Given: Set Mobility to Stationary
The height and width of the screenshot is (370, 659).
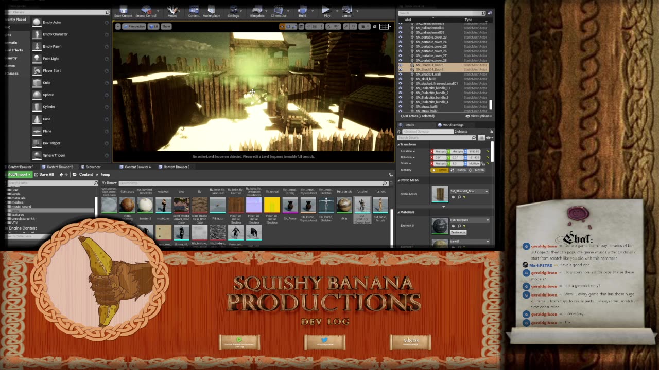Looking at the screenshot, I should click(x=458, y=170).
